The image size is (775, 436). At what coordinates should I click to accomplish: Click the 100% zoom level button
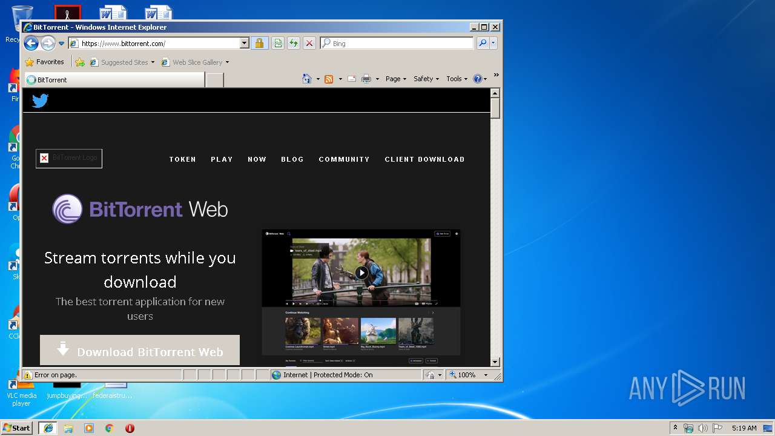[463, 375]
